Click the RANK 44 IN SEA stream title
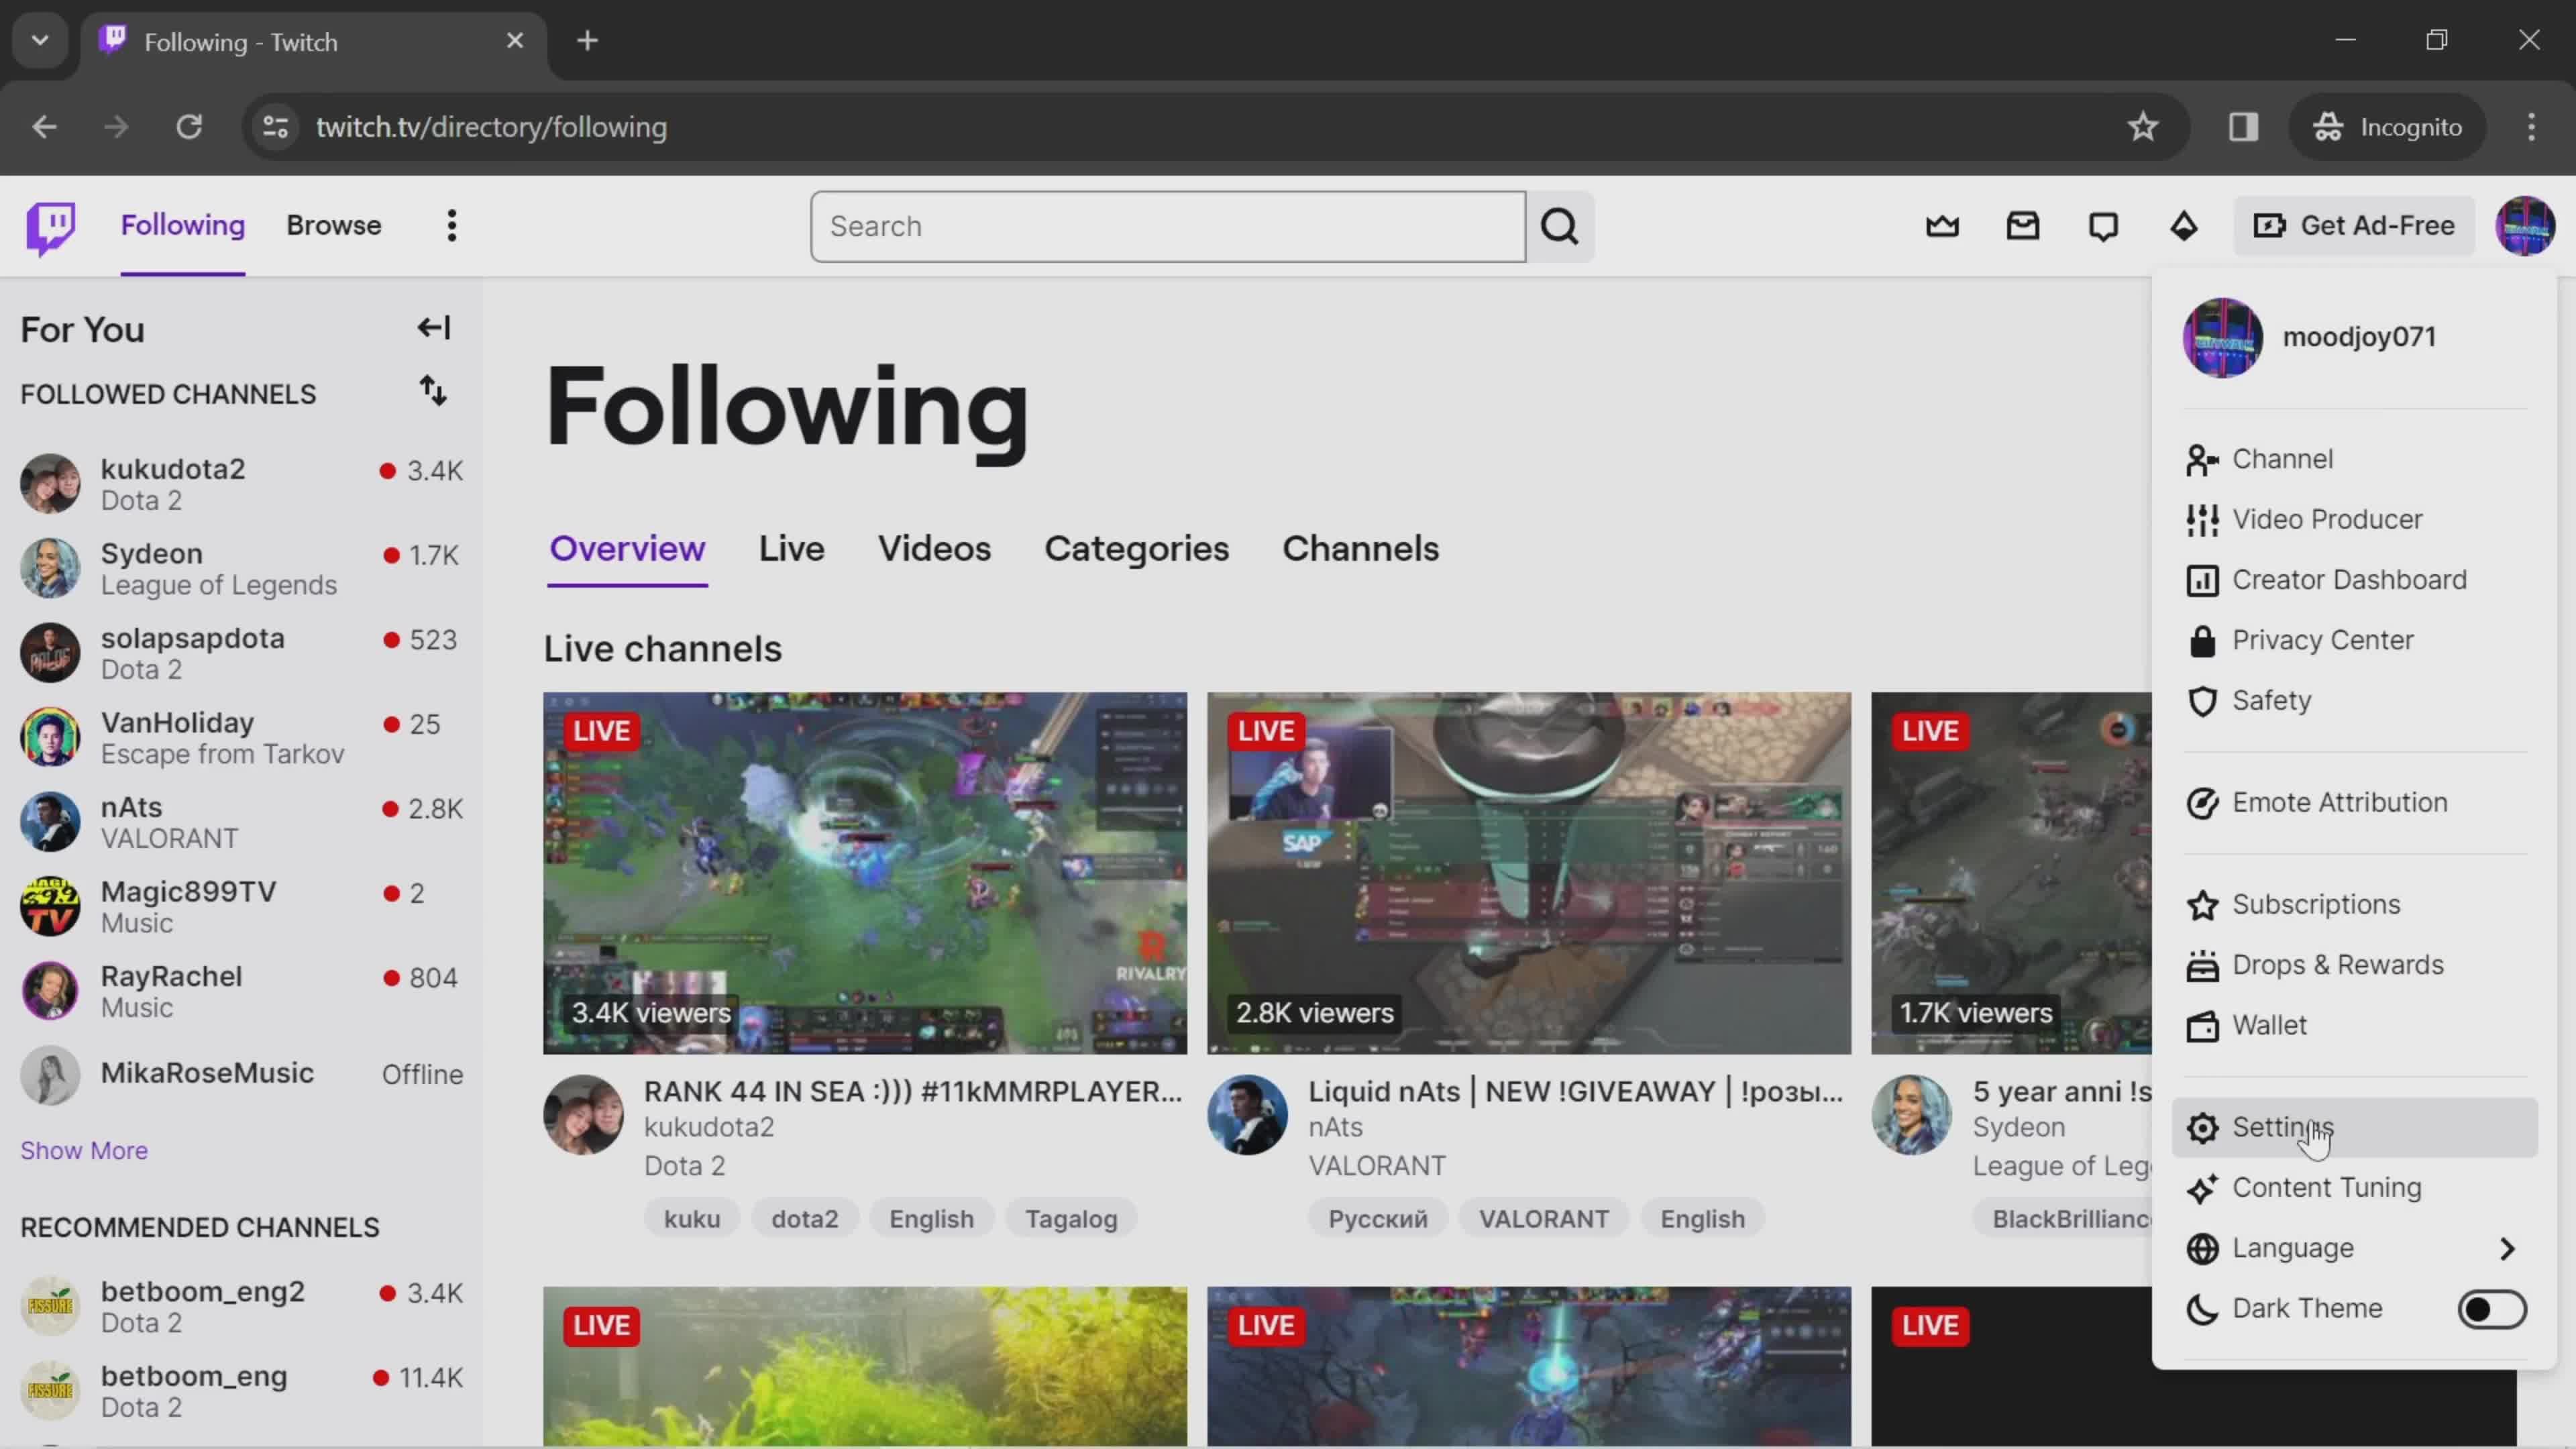The width and height of the screenshot is (2576, 1449). point(913,1092)
